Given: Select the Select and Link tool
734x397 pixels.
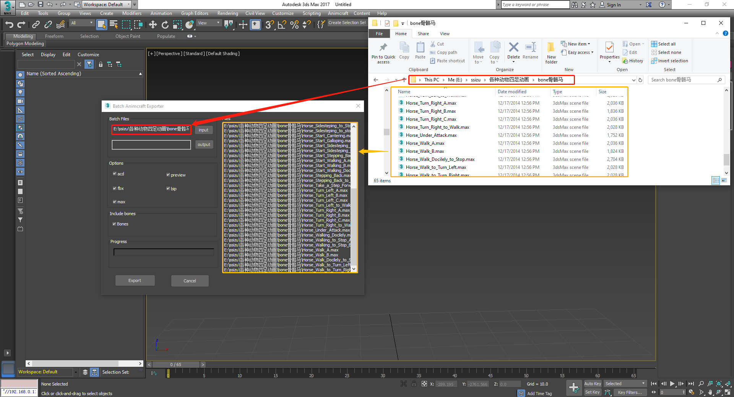Looking at the screenshot, I should [36, 25].
